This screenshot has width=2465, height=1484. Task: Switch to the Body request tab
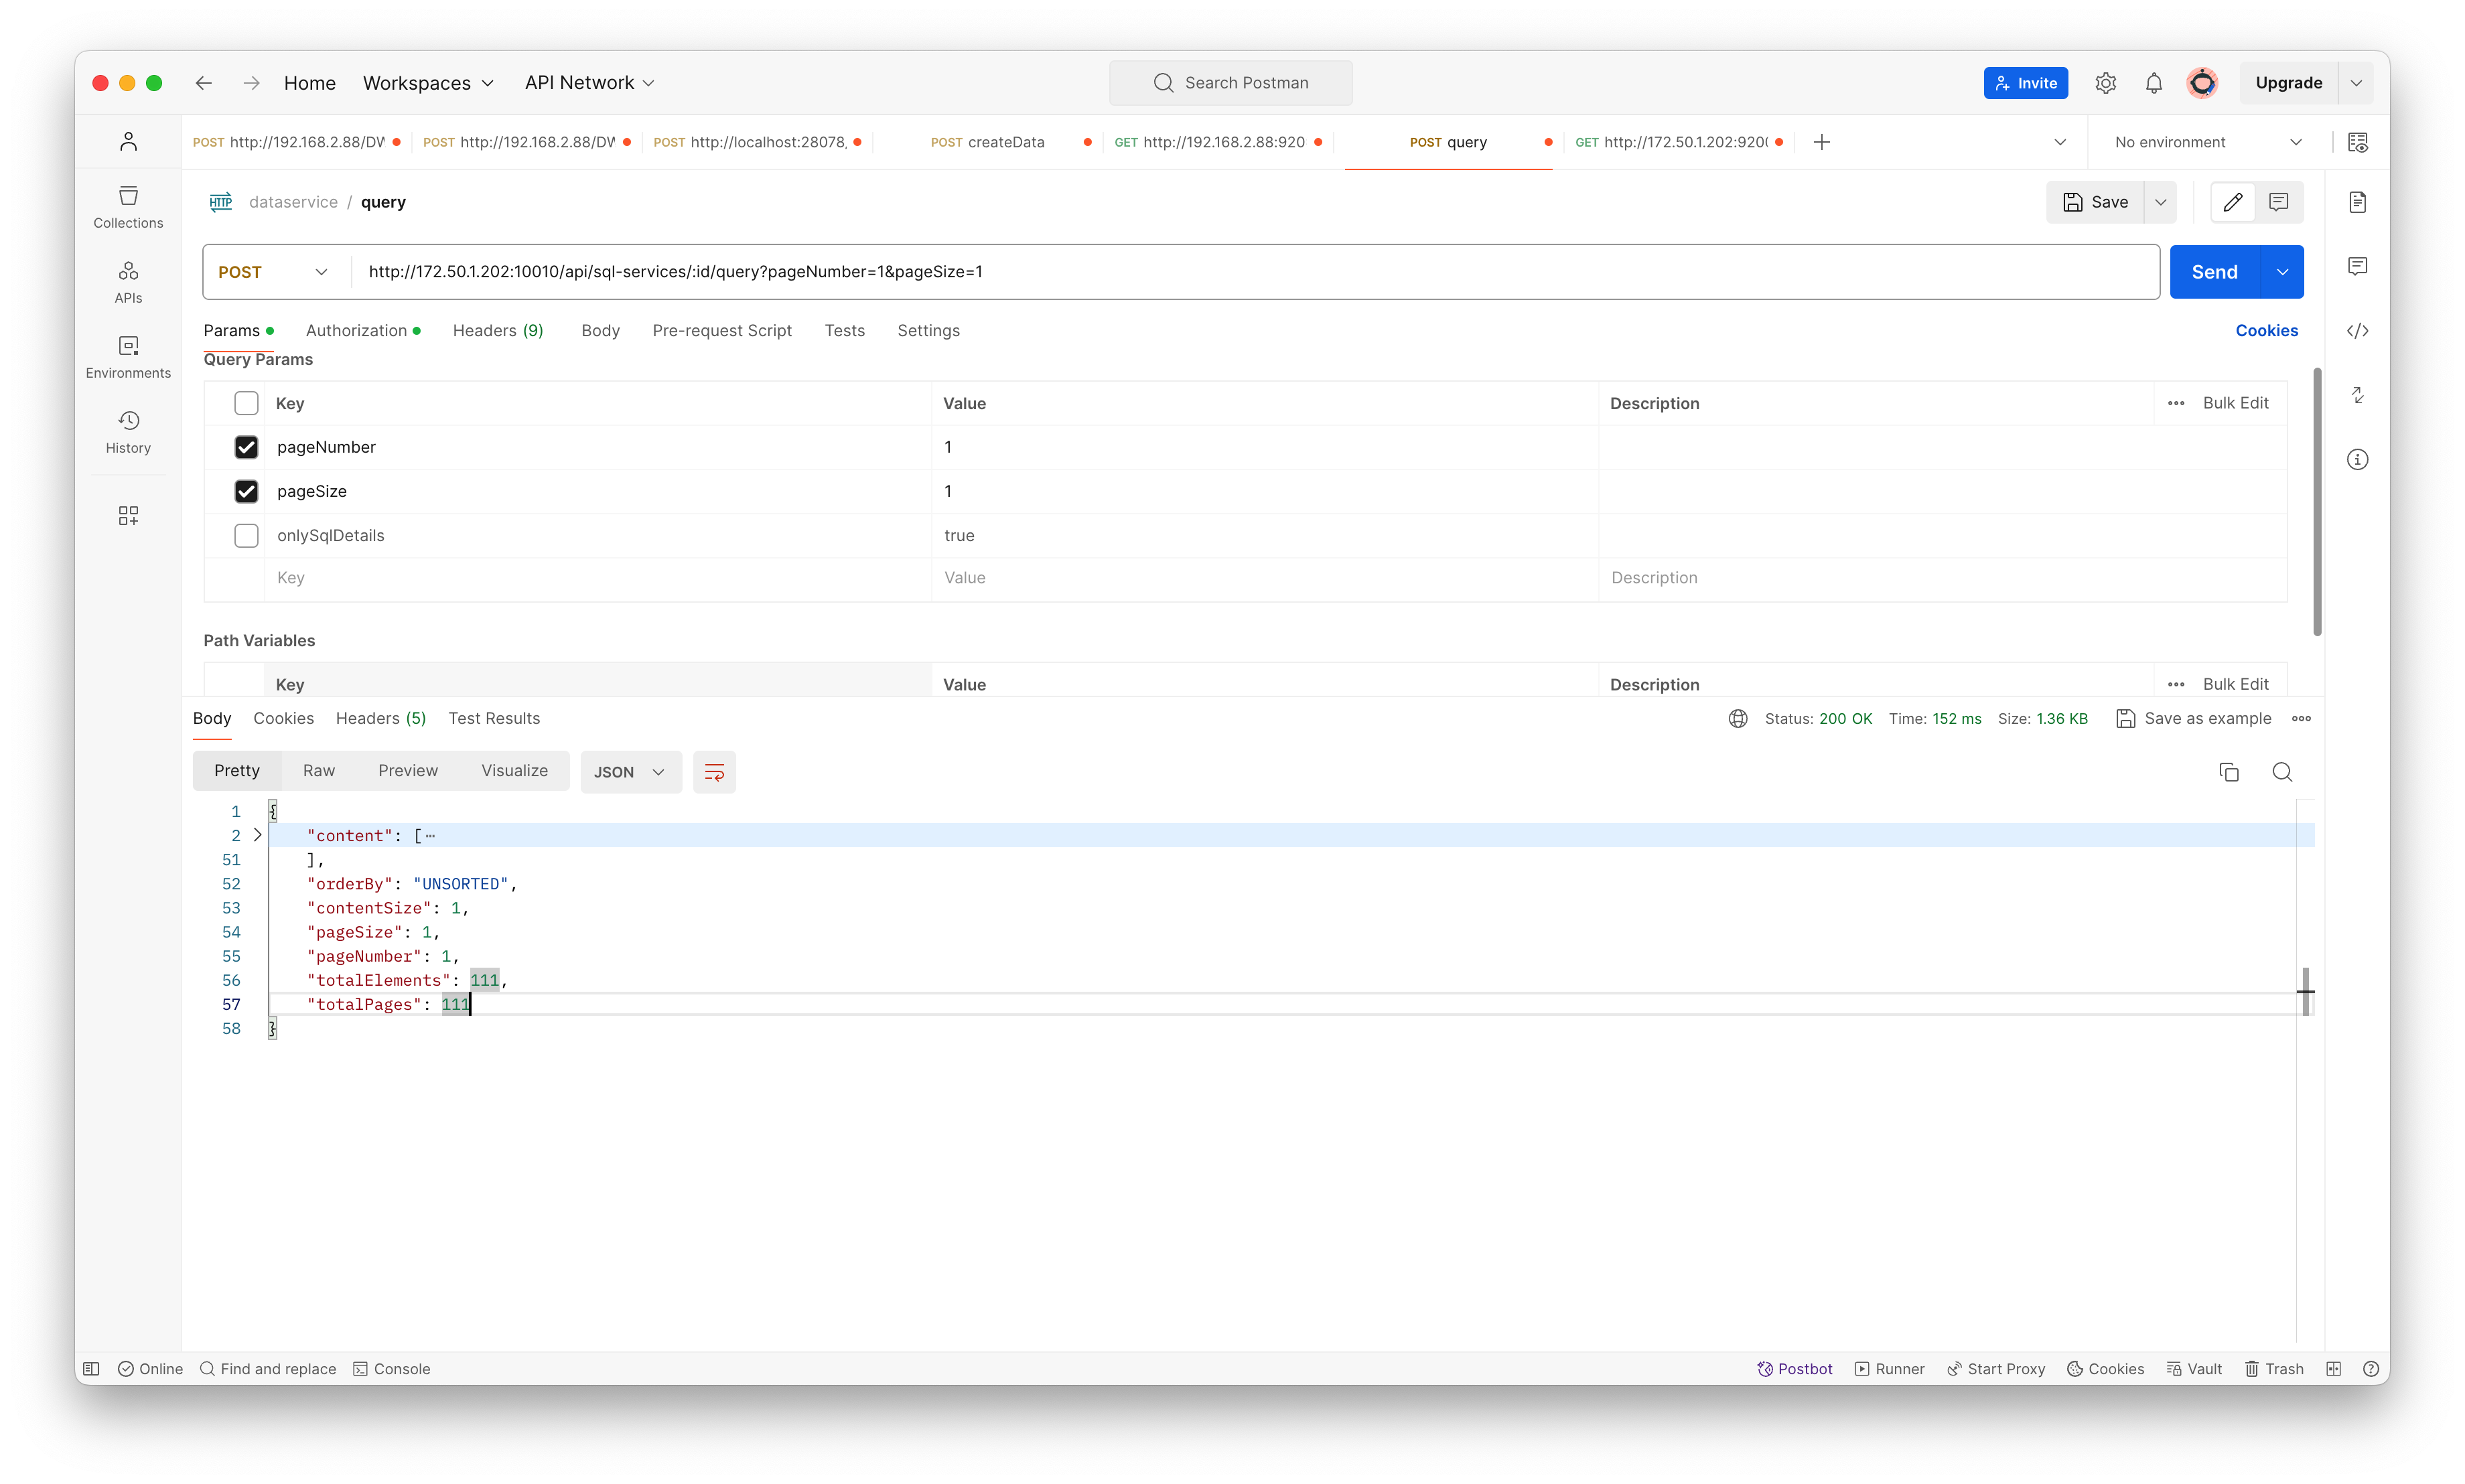click(x=600, y=331)
